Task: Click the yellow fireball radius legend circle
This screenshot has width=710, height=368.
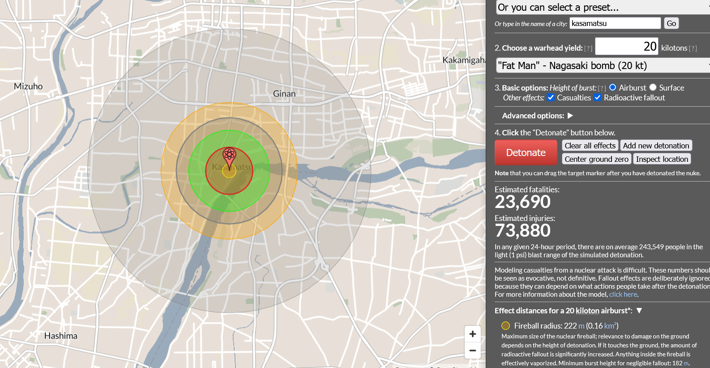Action: [506, 326]
